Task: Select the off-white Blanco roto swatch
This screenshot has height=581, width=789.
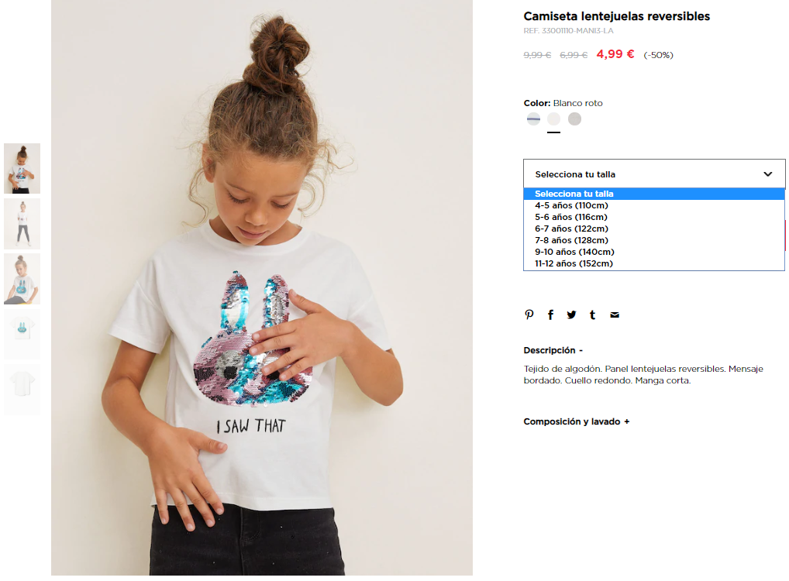Action: tap(553, 119)
